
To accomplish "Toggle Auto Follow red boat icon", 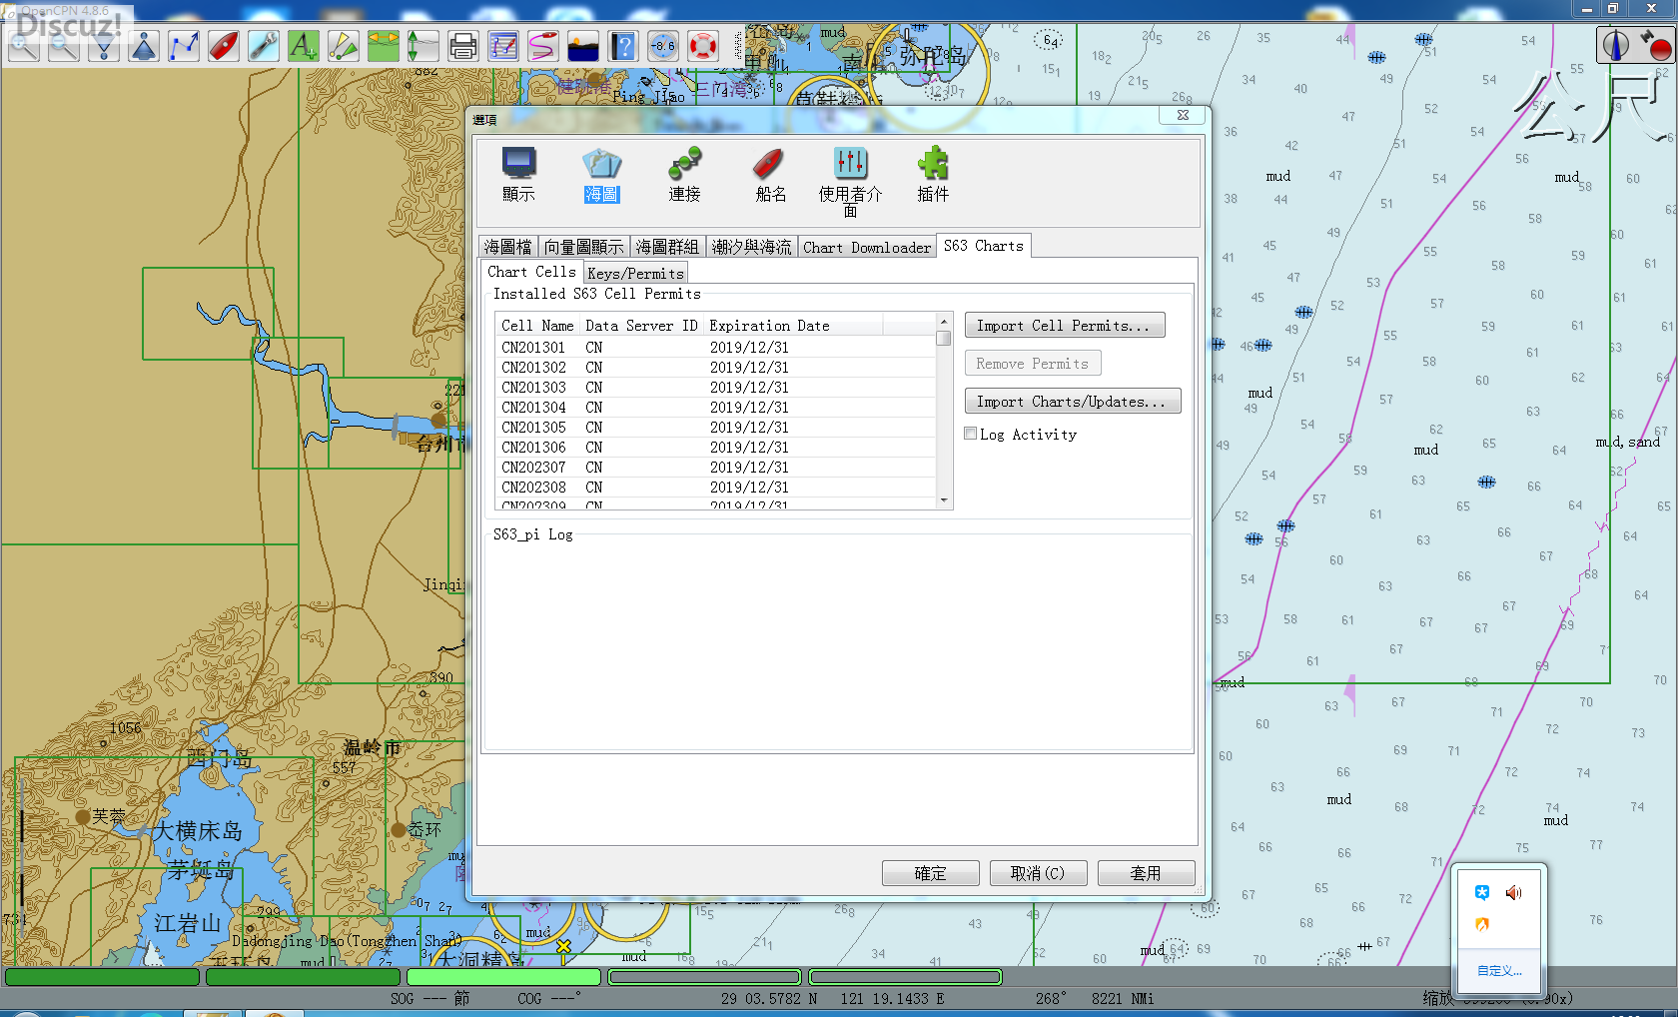I will coord(224,46).
